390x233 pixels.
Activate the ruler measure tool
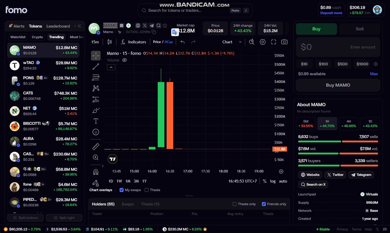(x=96, y=147)
